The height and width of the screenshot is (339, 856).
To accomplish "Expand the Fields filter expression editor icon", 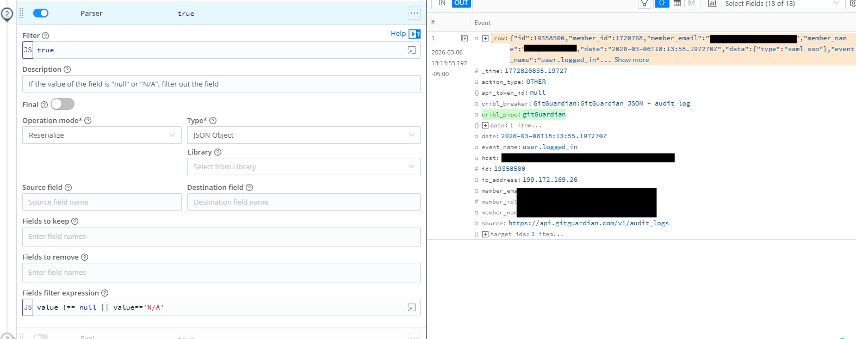I will point(412,307).
